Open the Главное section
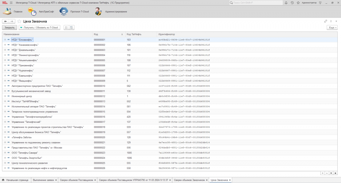341x183 pixels. pyautogui.click(x=13, y=12)
